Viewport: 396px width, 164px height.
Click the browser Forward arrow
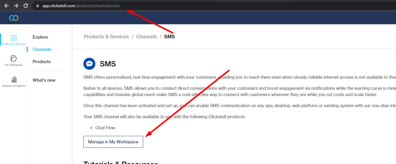16,6
